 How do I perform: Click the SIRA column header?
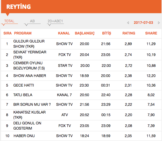pos(7,33)
